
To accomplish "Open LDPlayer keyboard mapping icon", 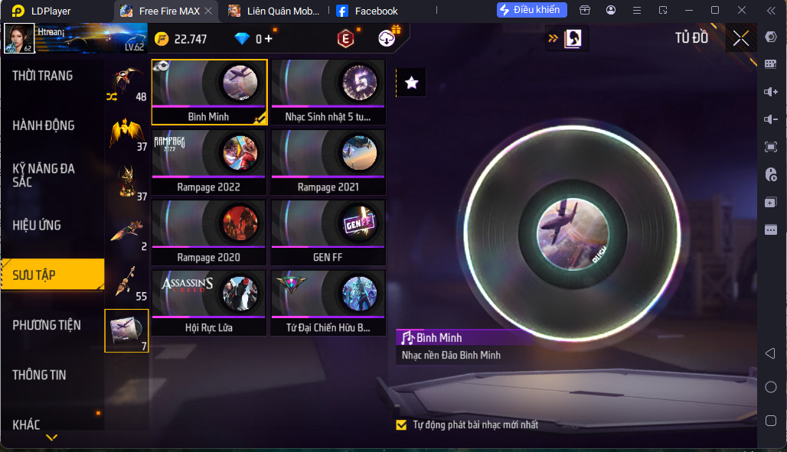I will pyautogui.click(x=770, y=64).
